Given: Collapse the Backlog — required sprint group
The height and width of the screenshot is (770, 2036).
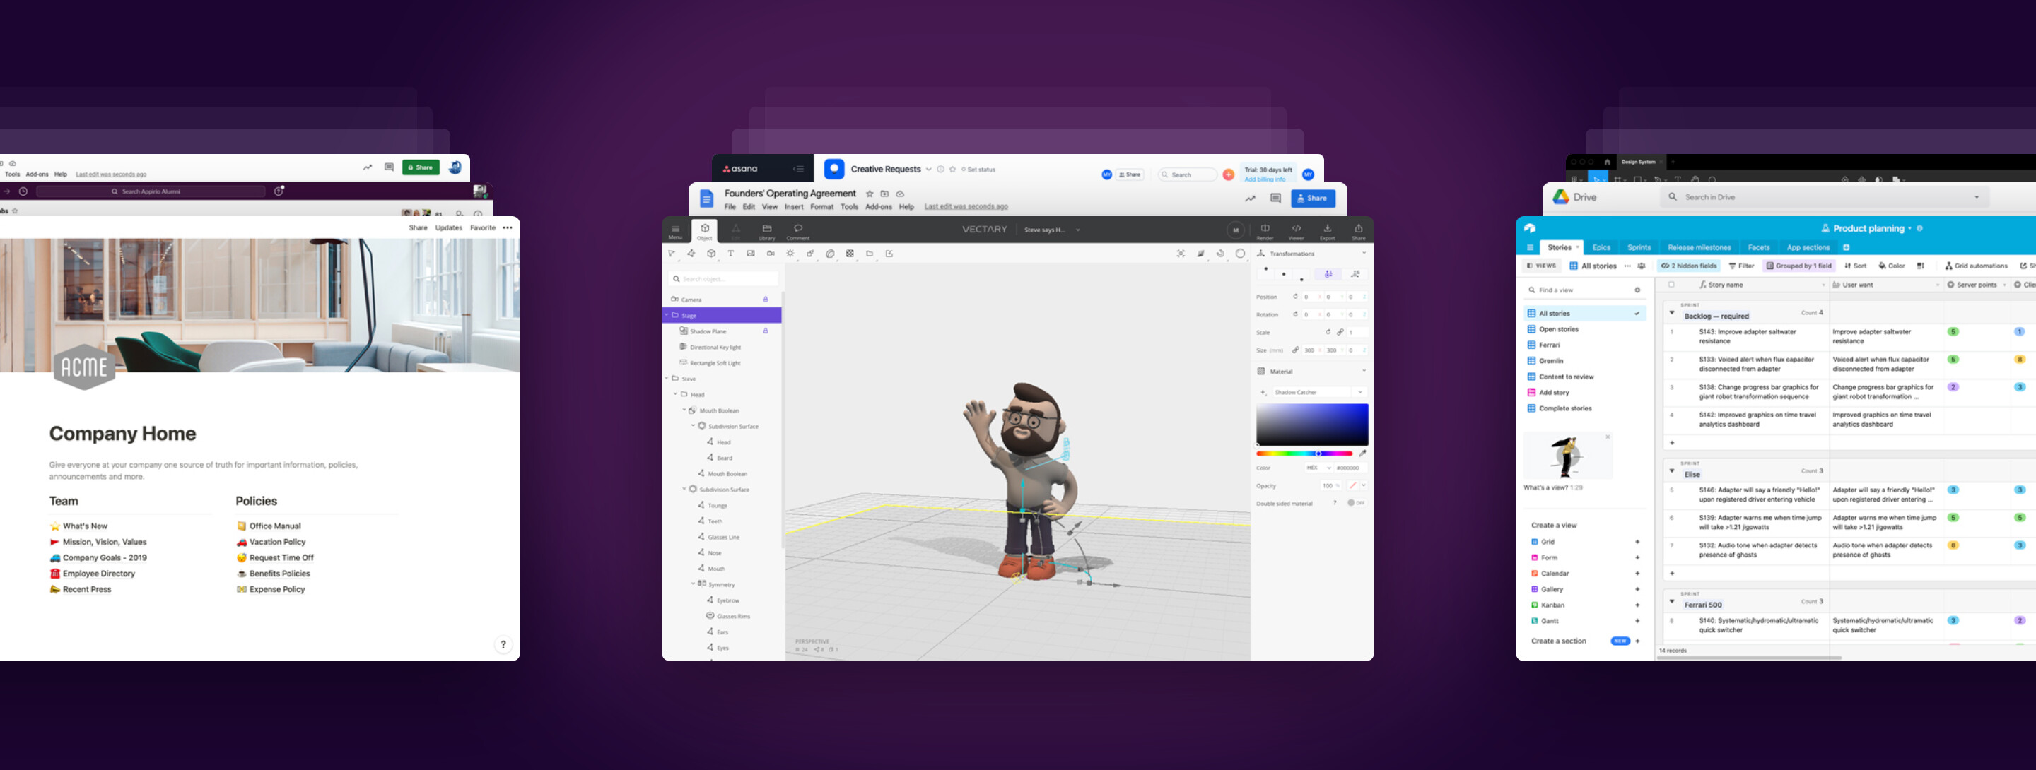Looking at the screenshot, I should (1672, 313).
